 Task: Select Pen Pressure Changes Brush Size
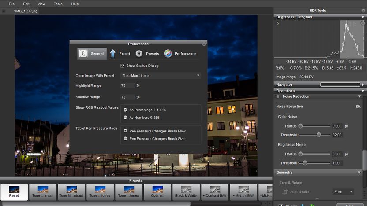(125, 139)
